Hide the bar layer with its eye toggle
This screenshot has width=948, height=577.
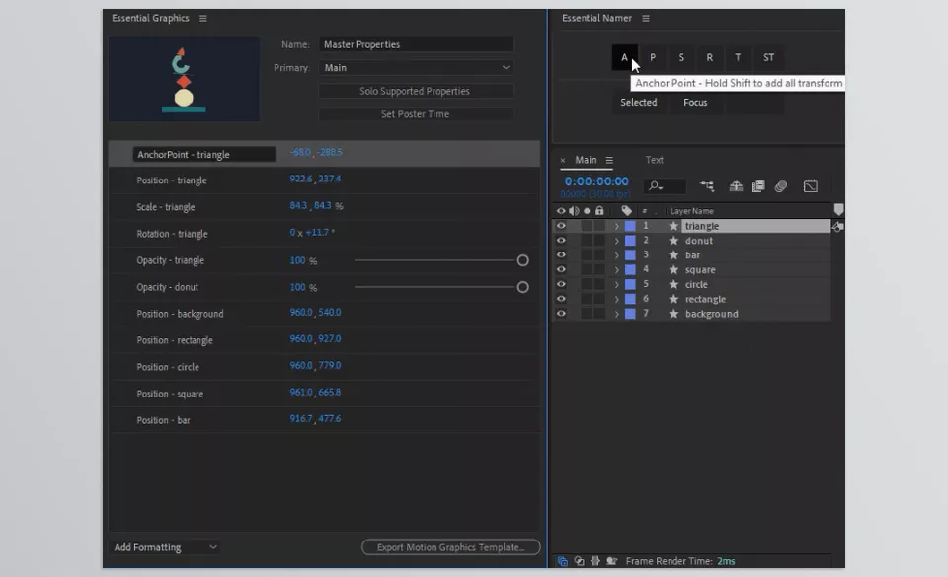click(561, 254)
